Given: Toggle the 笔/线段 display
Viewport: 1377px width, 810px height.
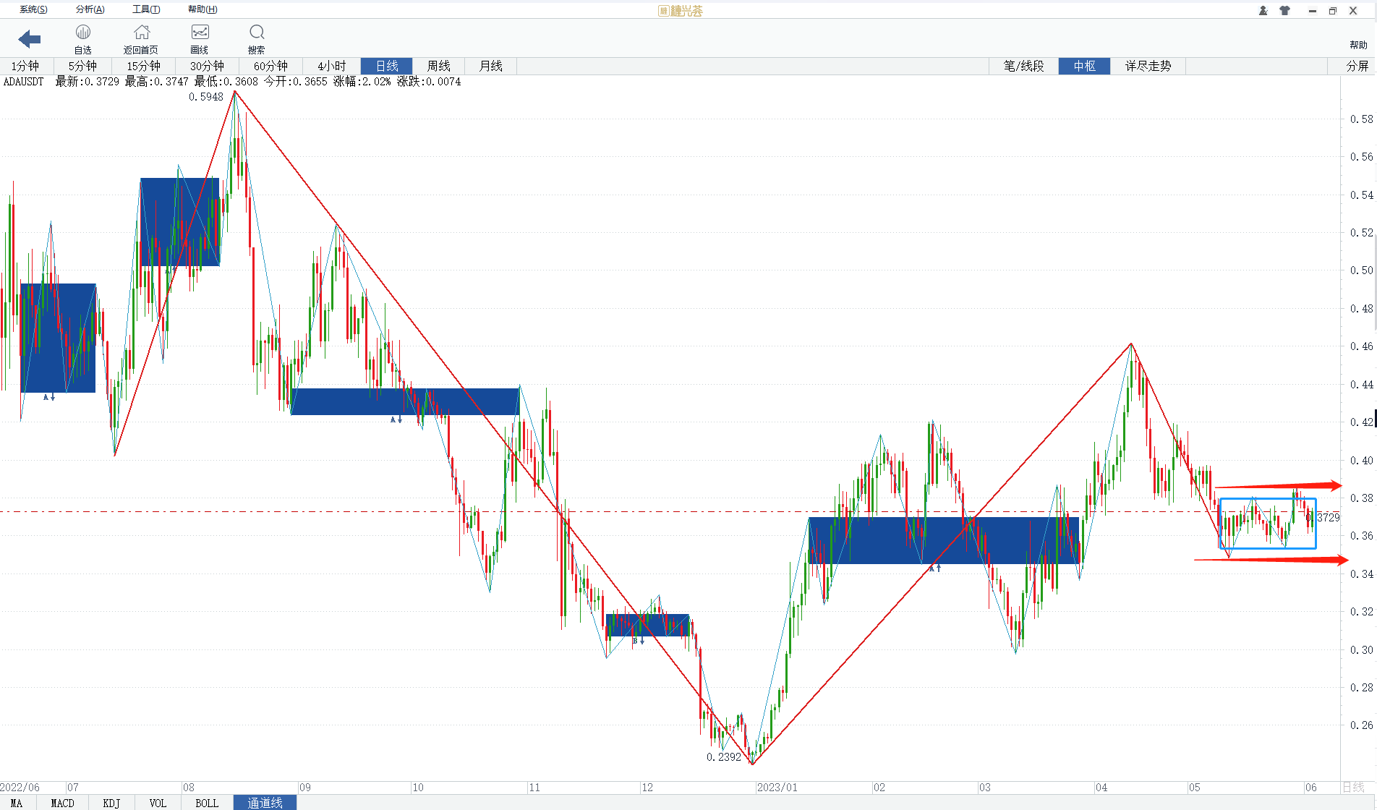Looking at the screenshot, I should point(1023,66).
